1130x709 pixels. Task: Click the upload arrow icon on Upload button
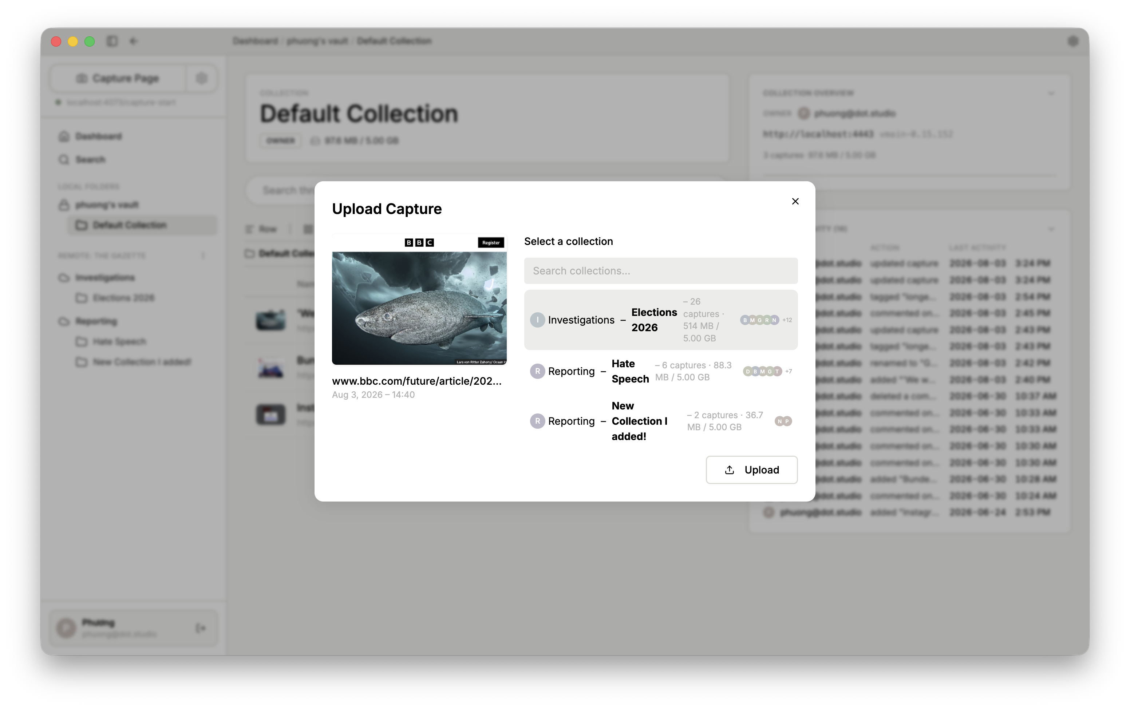tap(729, 470)
